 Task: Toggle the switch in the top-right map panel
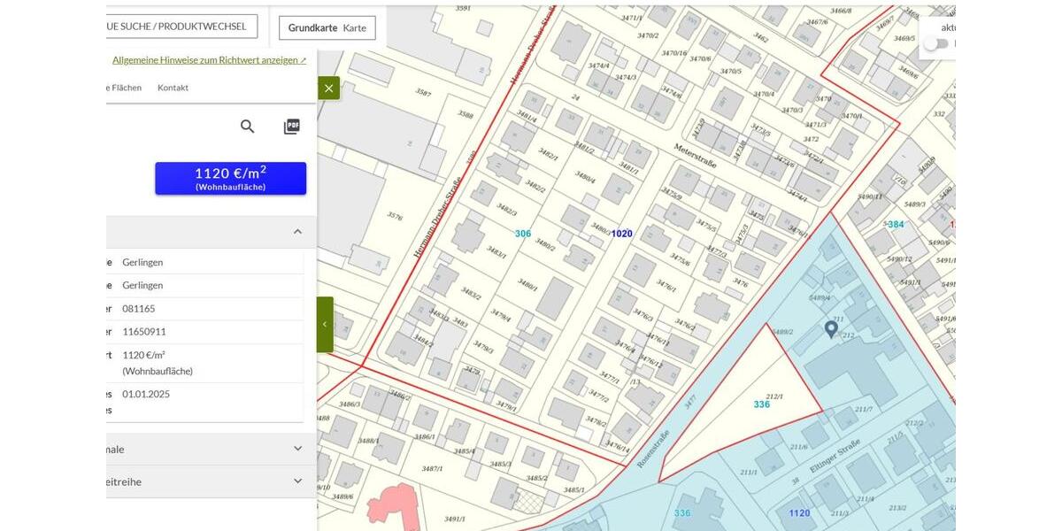point(935,43)
